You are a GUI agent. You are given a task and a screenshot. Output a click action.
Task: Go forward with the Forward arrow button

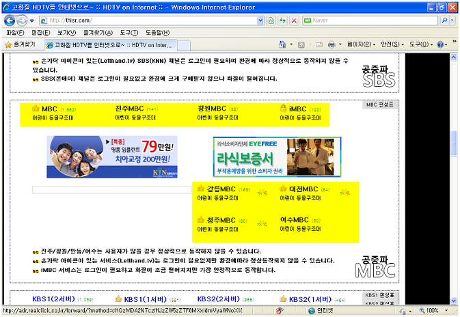point(22,20)
